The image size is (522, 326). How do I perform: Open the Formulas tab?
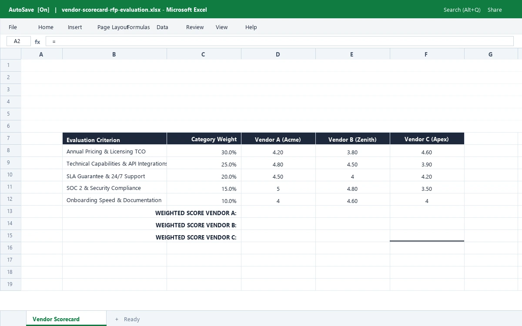[x=138, y=27]
